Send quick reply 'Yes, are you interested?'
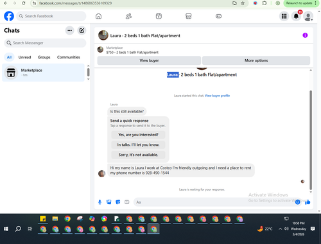The height and width of the screenshot is (244, 321). click(138, 135)
